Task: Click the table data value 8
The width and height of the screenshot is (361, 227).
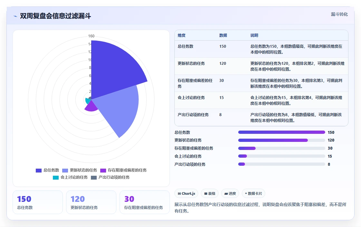Action: [x=220, y=115]
